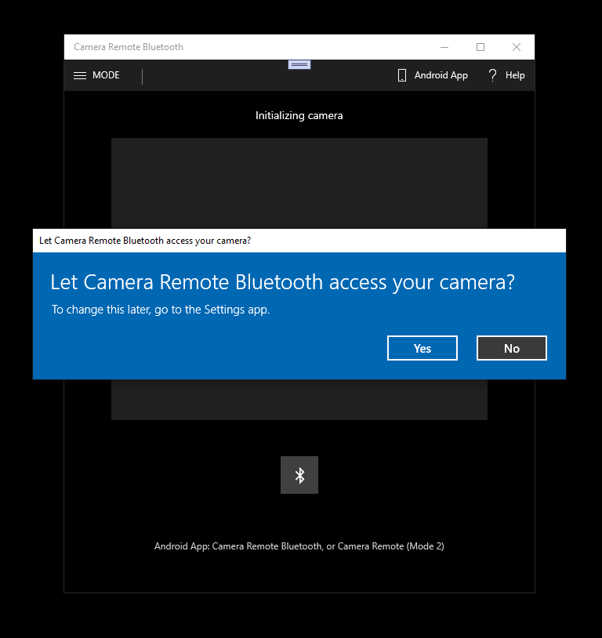This screenshot has width=602, height=638.
Task: Select the dialog title bar text
Action: [145, 241]
